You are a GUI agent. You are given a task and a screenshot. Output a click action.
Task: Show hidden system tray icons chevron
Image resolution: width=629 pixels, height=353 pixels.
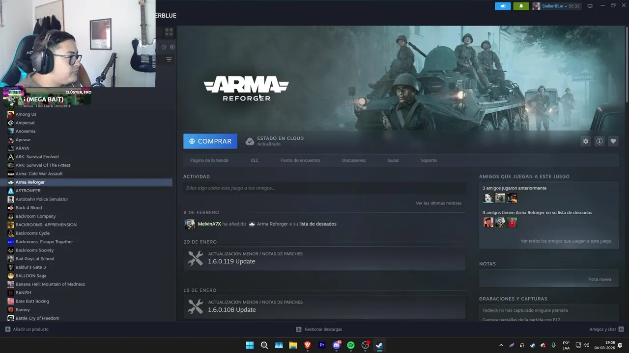point(501,345)
